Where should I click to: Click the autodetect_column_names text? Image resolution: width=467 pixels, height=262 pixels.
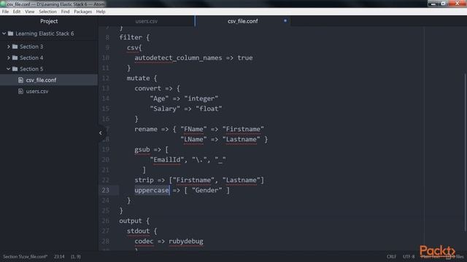[178, 58]
